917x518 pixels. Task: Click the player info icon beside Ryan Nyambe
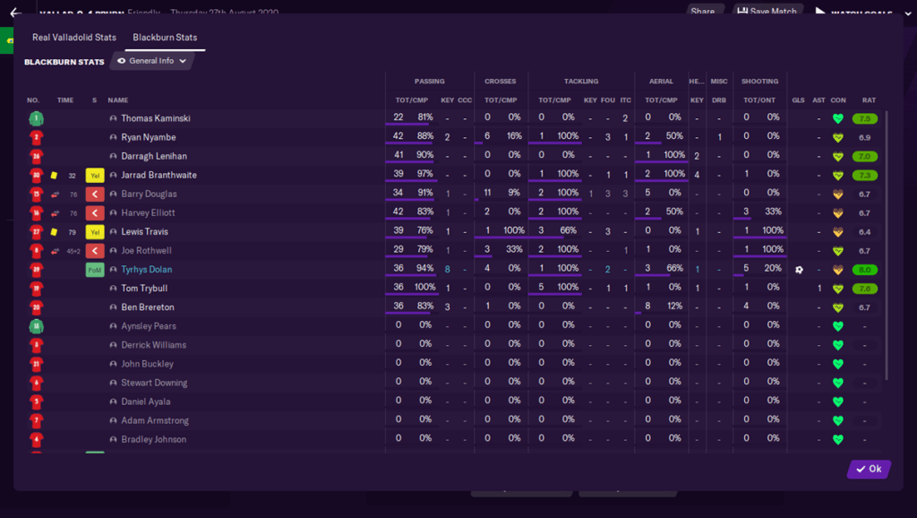(x=114, y=138)
